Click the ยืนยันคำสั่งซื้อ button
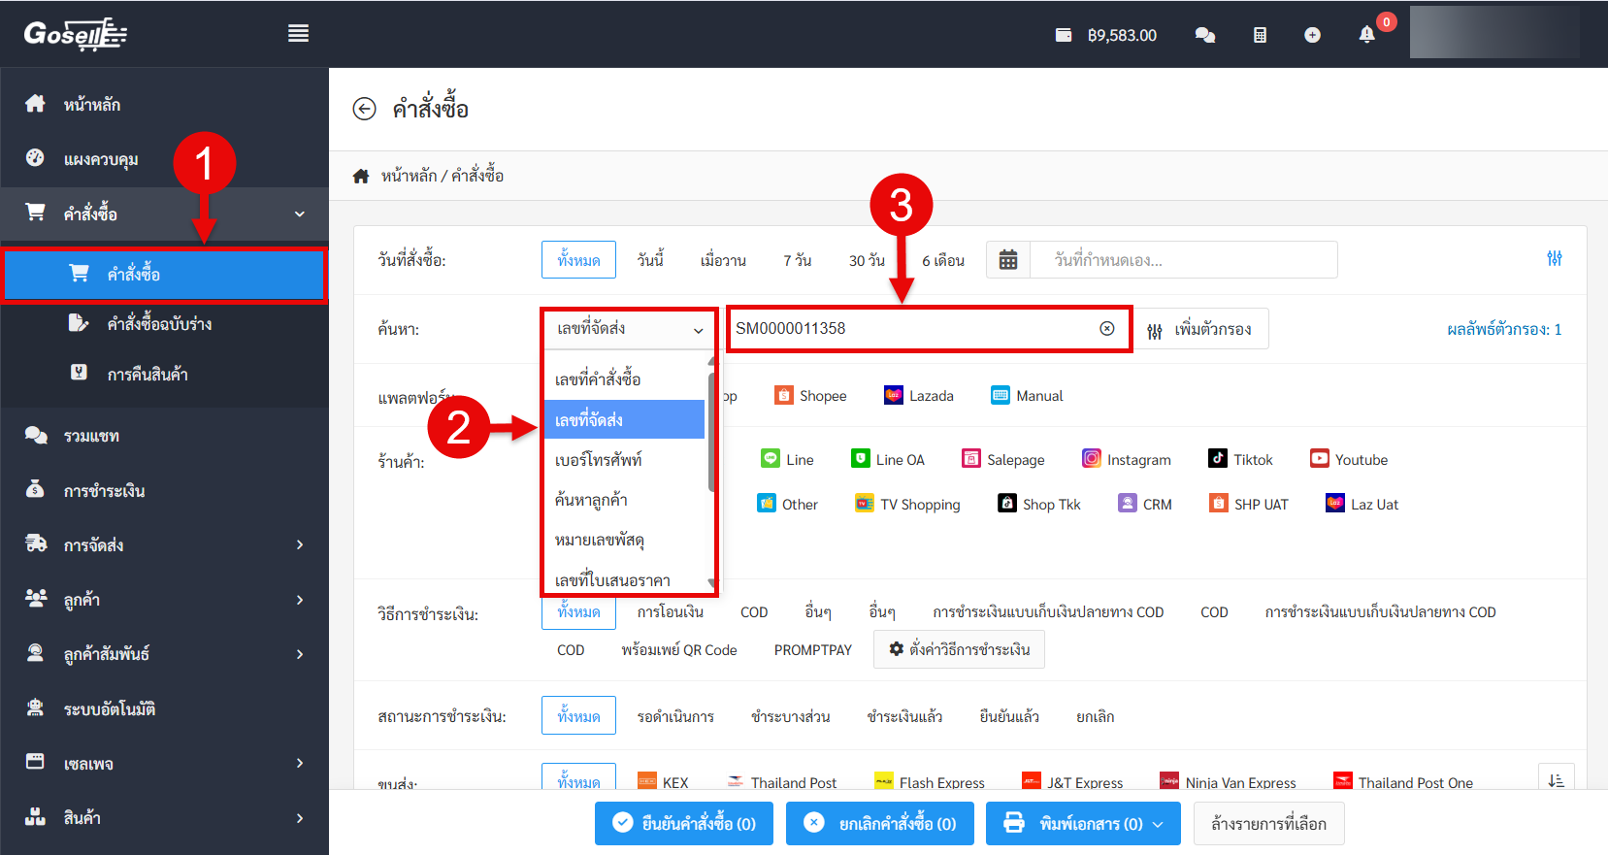 (684, 824)
